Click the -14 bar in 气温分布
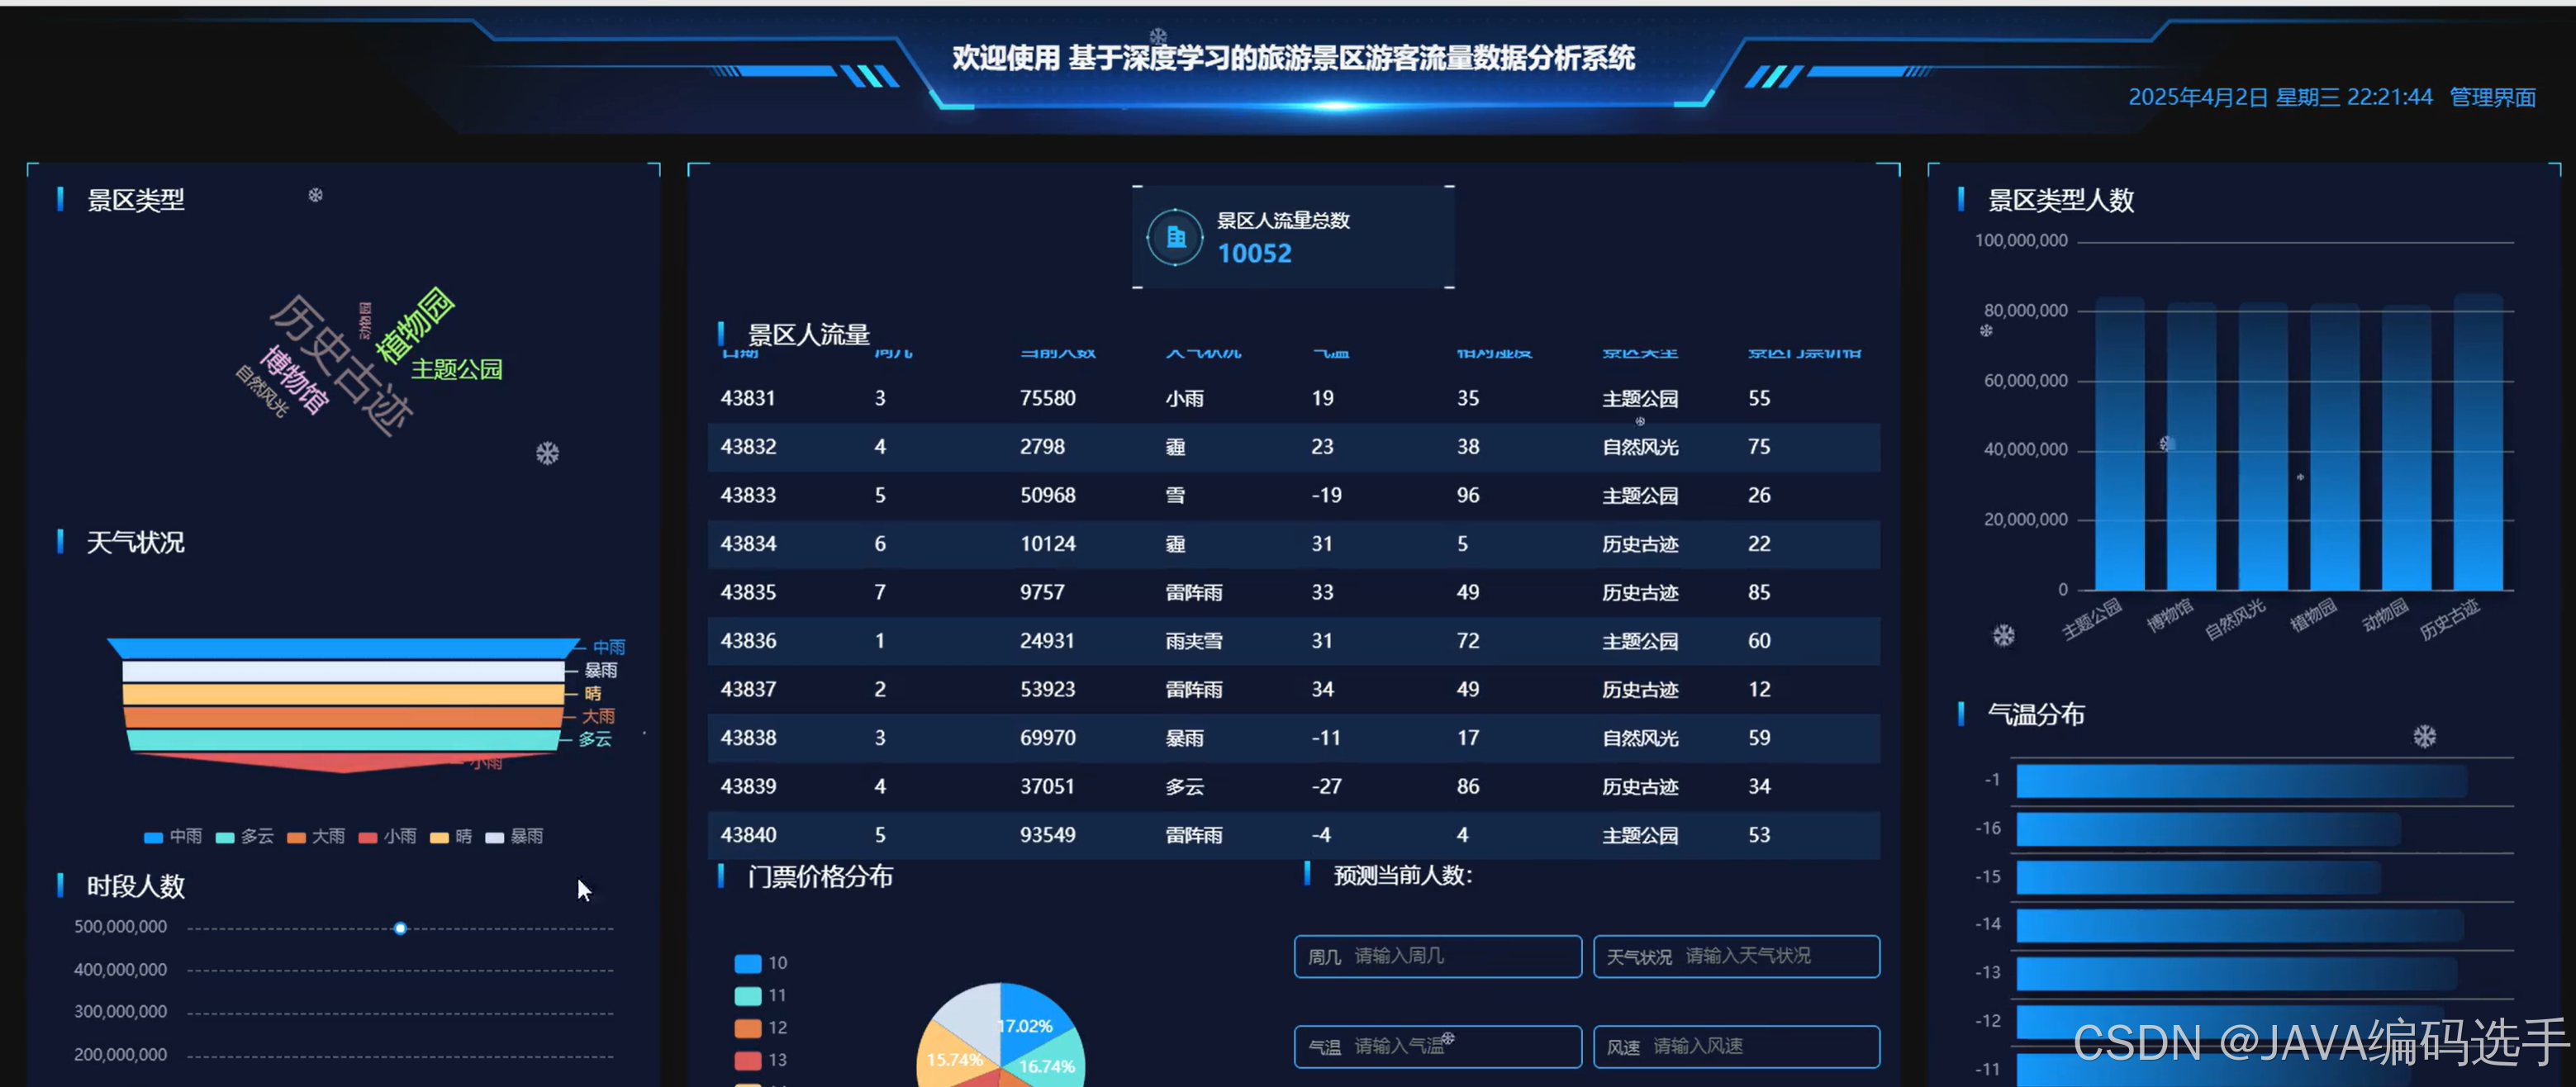Image resolution: width=2576 pixels, height=1087 pixels. pyautogui.click(x=2240, y=925)
